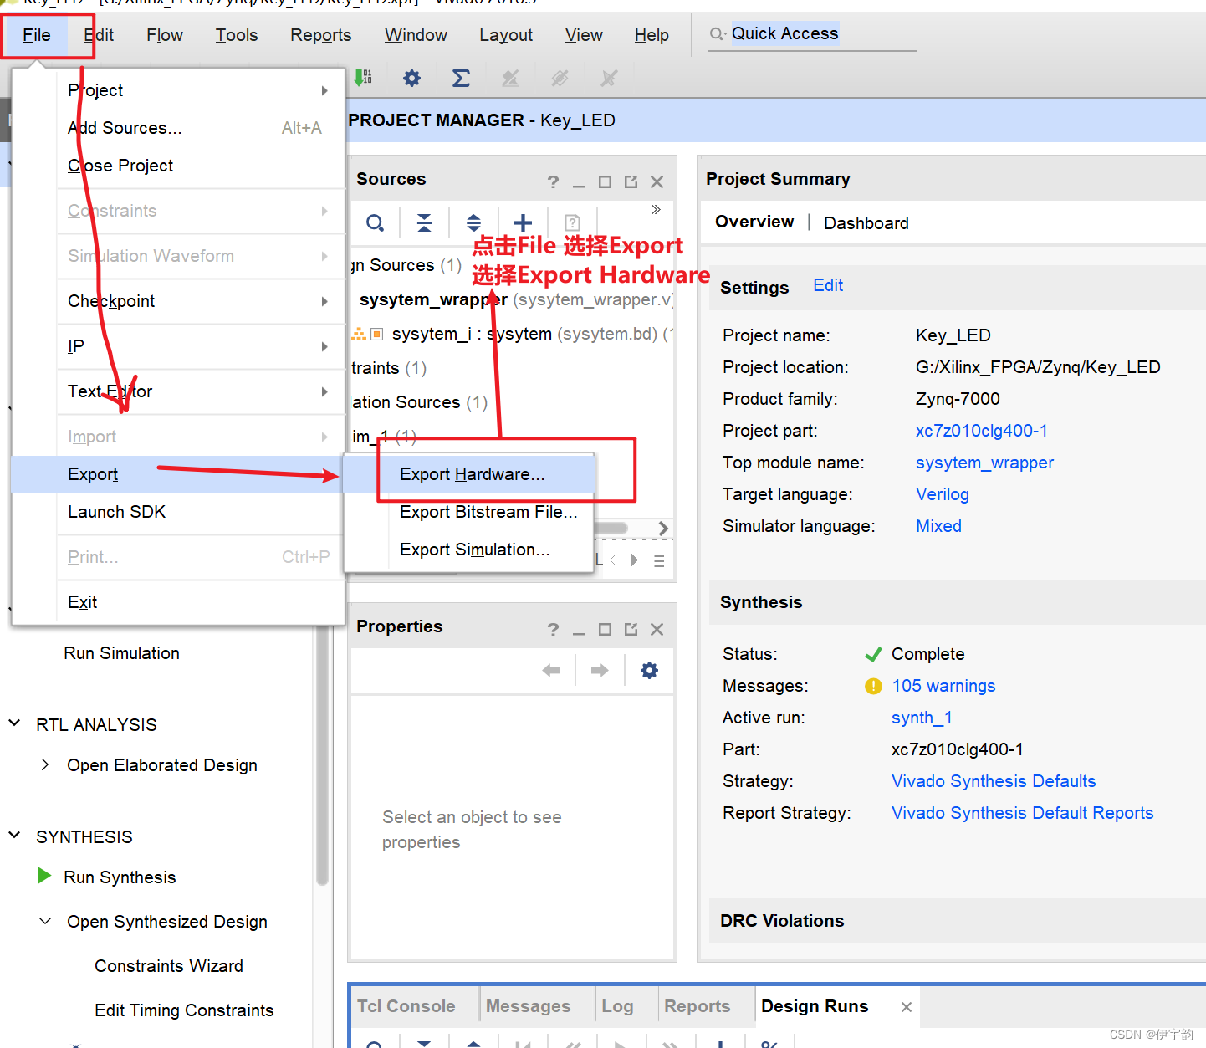
Task: Show more Sources toolbar options chevron
Action: click(x=657, y=209)
